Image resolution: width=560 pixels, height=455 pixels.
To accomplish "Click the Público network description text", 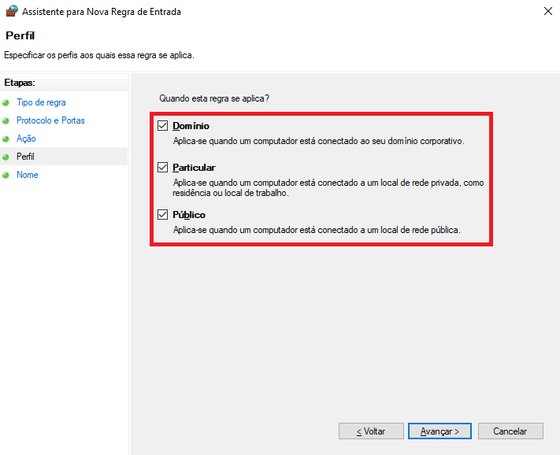I will pyautogui.click(x=317, y=230).
